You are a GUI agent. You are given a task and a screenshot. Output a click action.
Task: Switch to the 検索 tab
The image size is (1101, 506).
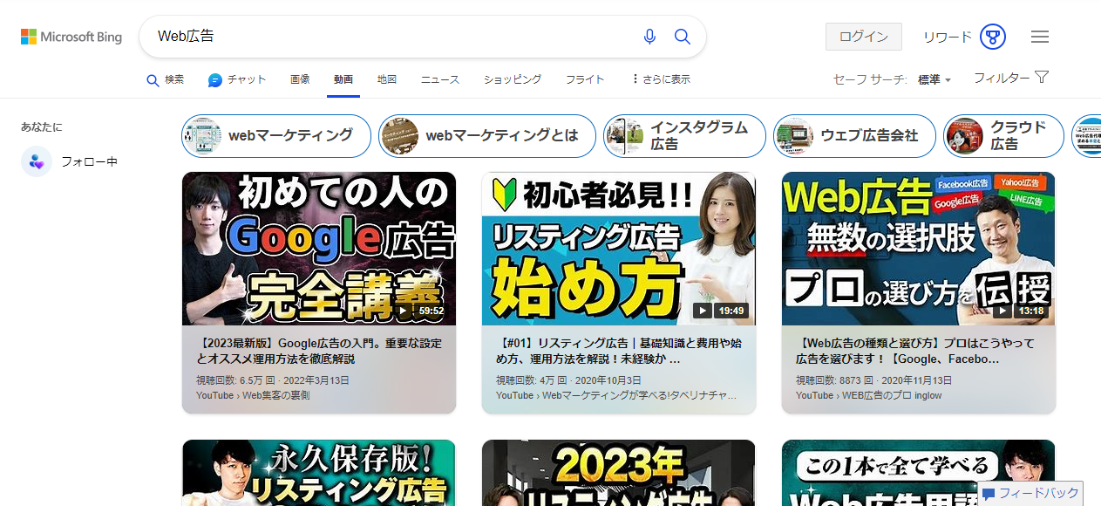[165, 79]
